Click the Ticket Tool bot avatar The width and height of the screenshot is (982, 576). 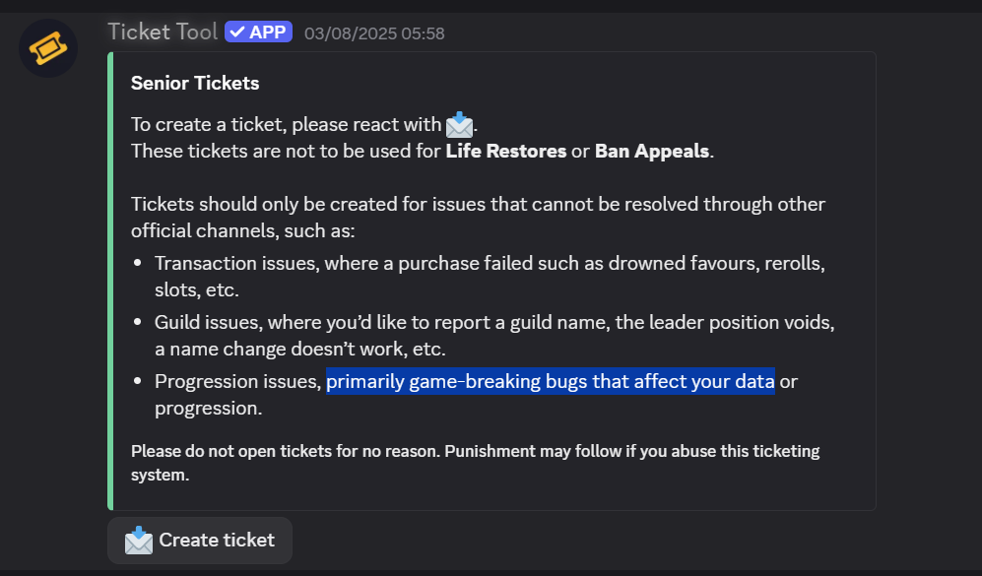48,48
